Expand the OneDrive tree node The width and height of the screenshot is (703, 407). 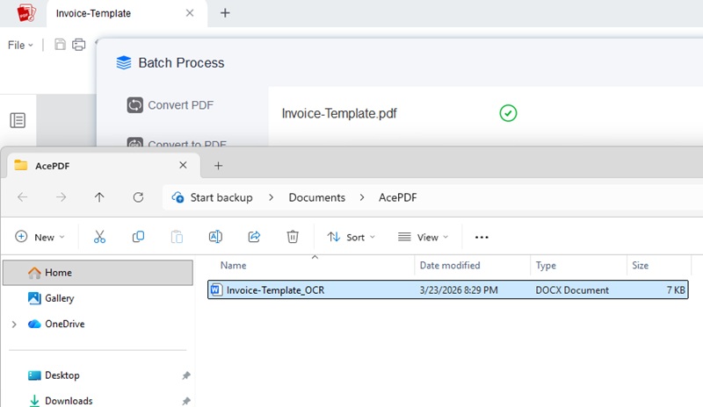(14, 325)
